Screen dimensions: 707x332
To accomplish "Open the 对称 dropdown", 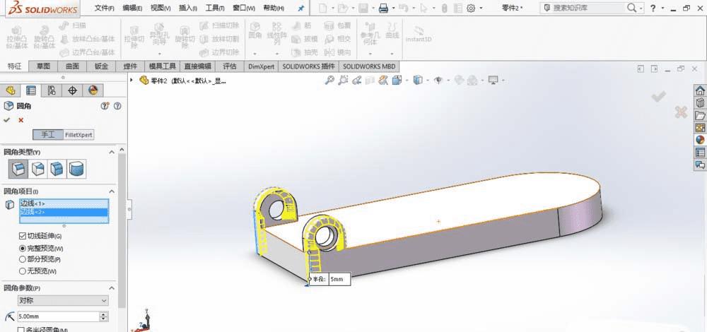I will point(63,300).
